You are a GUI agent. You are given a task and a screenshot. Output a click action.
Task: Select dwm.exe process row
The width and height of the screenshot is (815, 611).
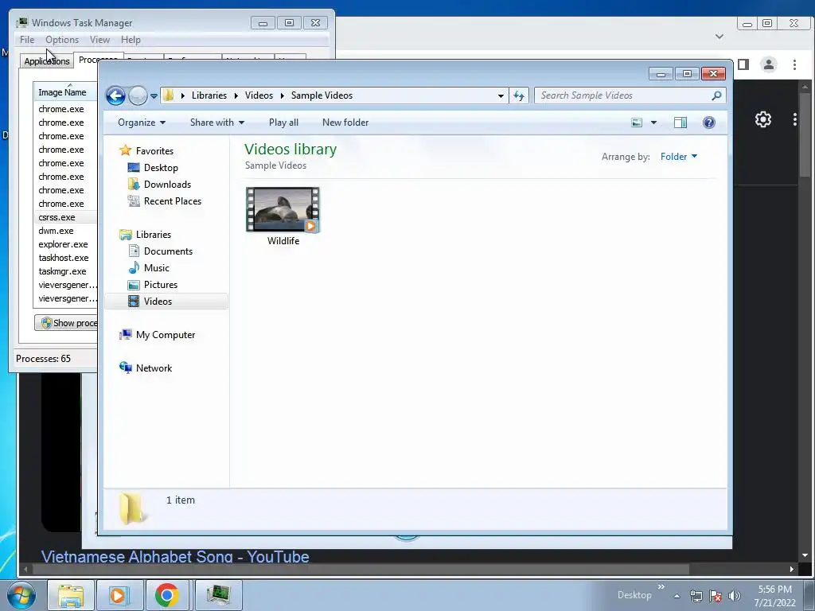pos(65,231)
